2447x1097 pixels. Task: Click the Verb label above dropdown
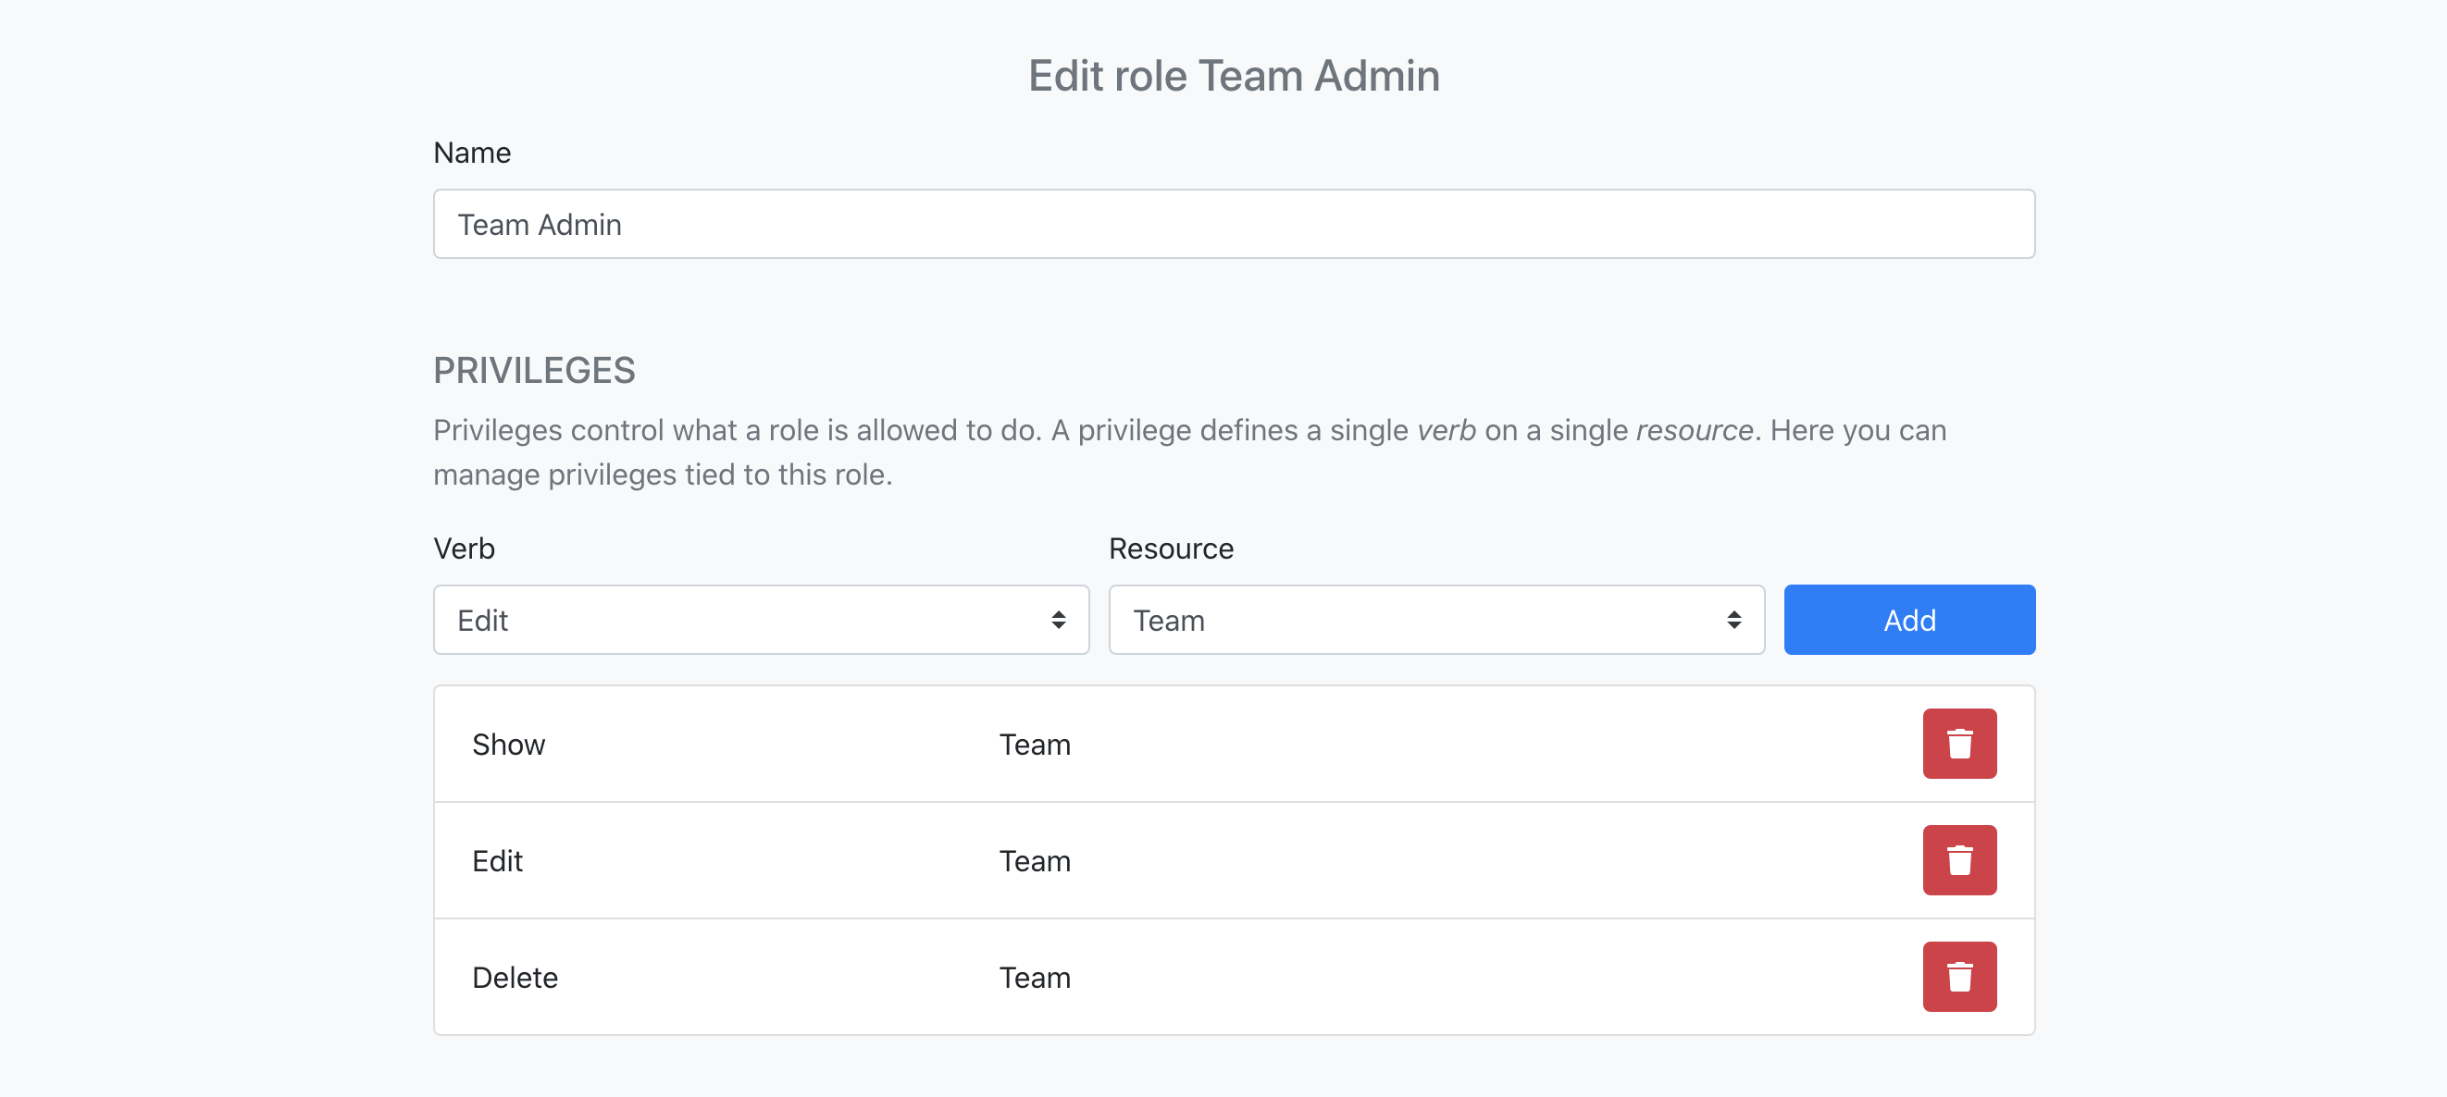[x=464, y=549]
